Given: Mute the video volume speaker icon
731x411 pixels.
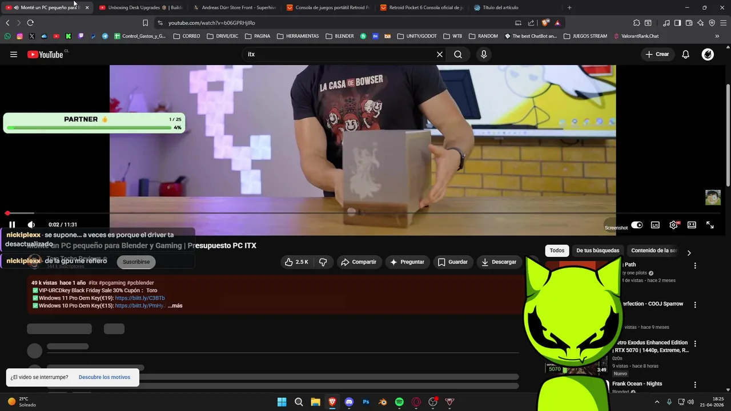Looking at the screenshot, I should (31, 225).
